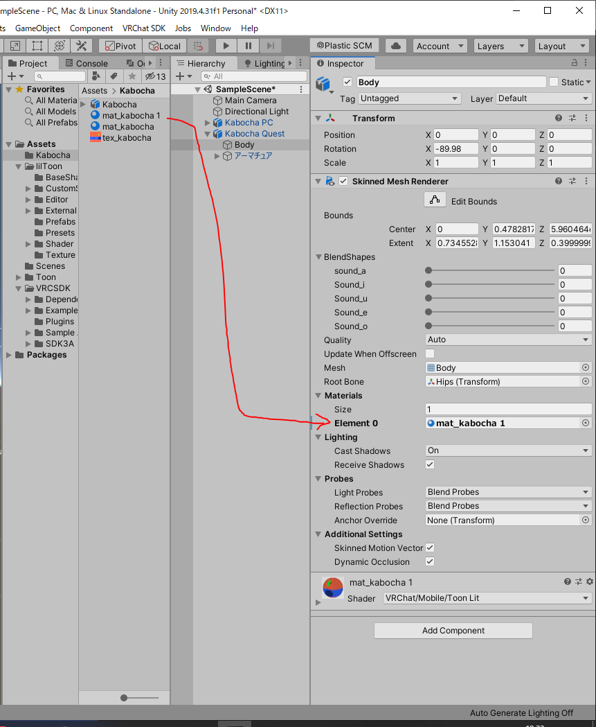Click the search by type icon in Project
596x727 pixels.
[x=96, y=76]
